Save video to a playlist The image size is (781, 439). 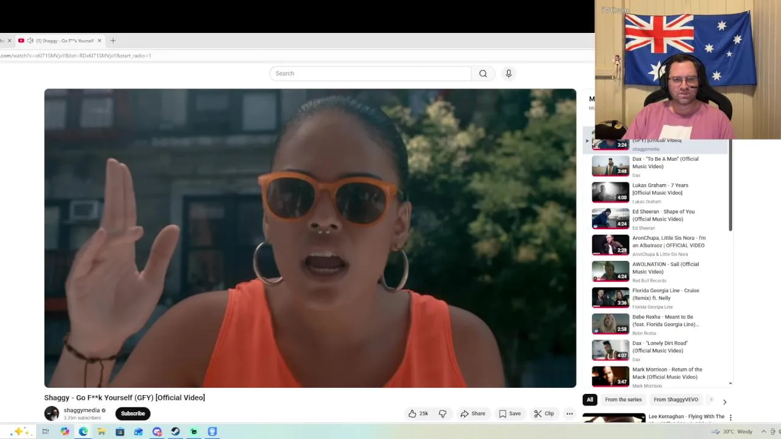point(509,413)
